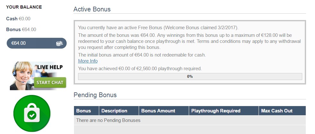Image resolution: width=315 pixels, height=134 pixels.
Task: Click the Active Bonus section heading
Action: (92, 9)
